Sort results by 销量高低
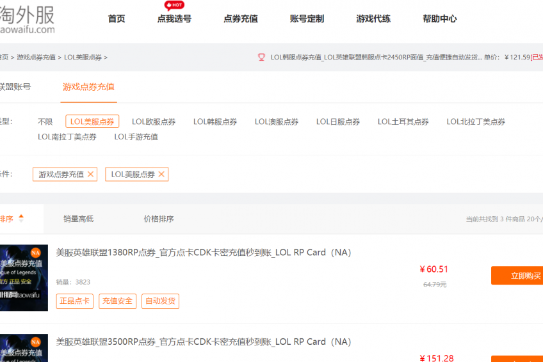Screen dimensions: 543x362 (x=78, y=219)
